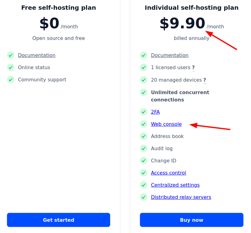Click the checkmark icon beside Online status
251x233 pixels.
coord(11,67)
